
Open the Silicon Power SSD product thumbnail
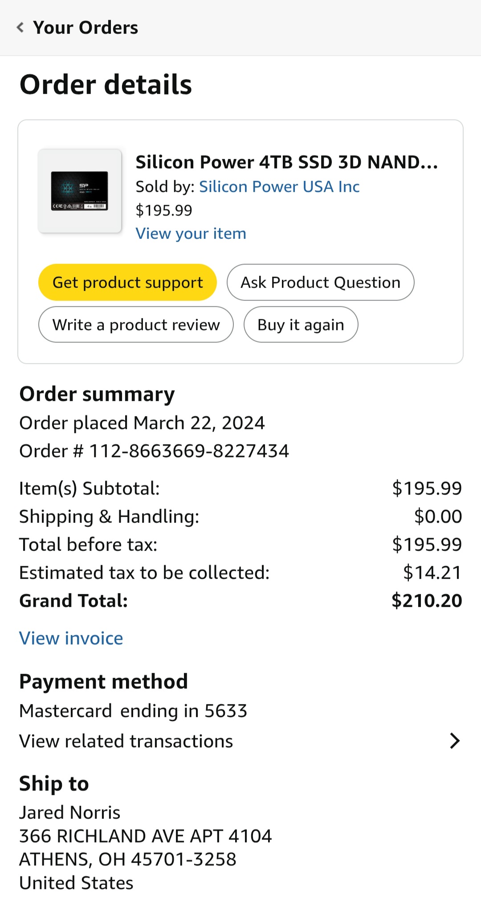pos(80,191)
